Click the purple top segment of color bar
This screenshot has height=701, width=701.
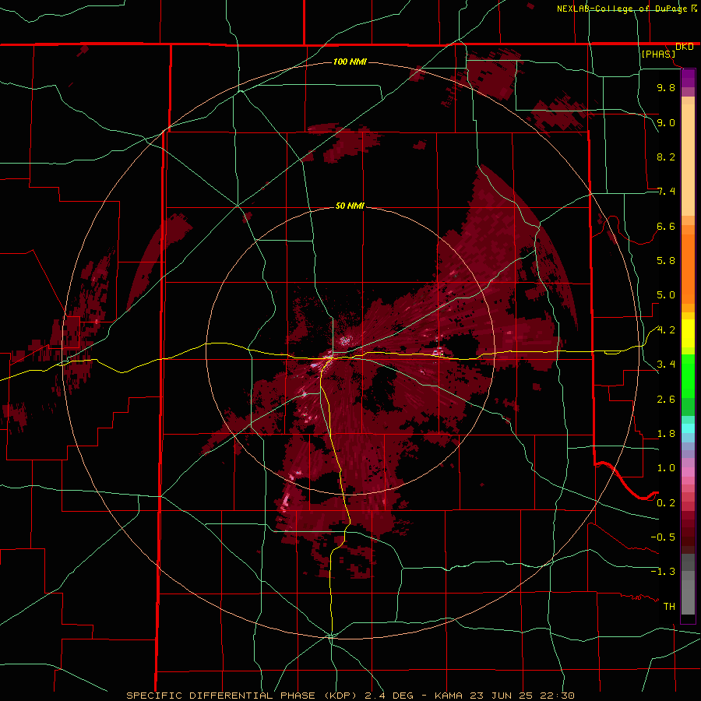688,78
